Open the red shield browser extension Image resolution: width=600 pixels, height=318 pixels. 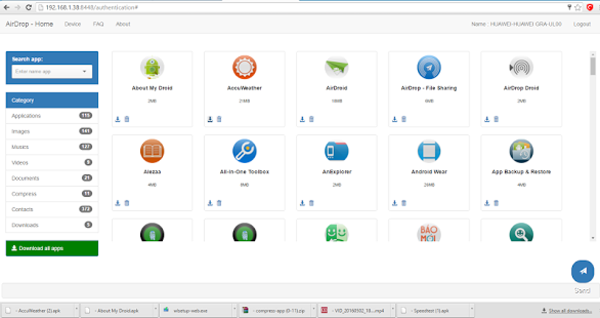tap(589, 7)
